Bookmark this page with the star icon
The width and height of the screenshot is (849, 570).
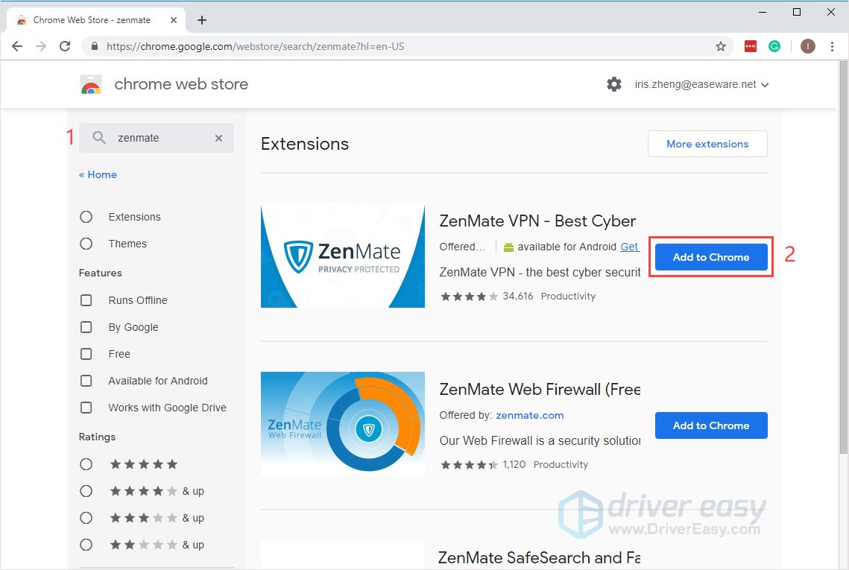coord(721,45)
